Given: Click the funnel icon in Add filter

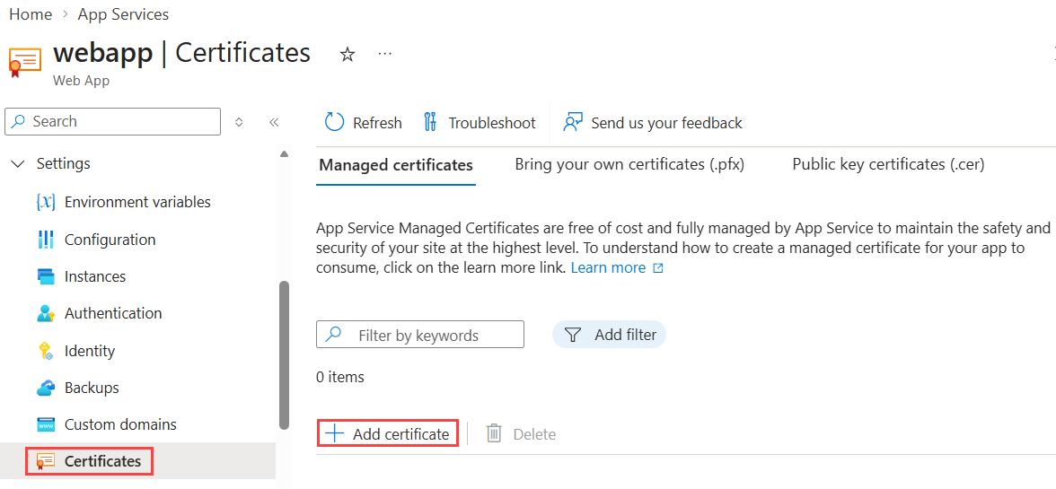Looking at the screenshot, I should click(x=573, y=335).
